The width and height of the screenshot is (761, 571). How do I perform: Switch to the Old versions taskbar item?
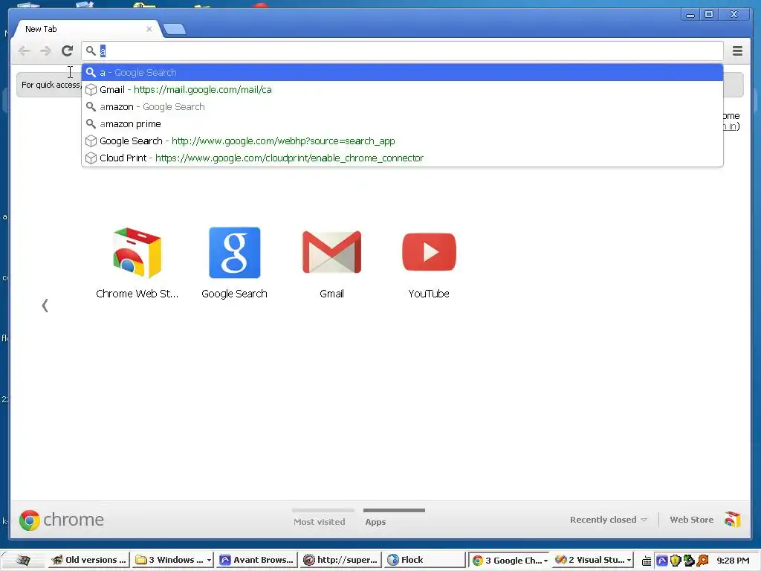click(89, 560)
